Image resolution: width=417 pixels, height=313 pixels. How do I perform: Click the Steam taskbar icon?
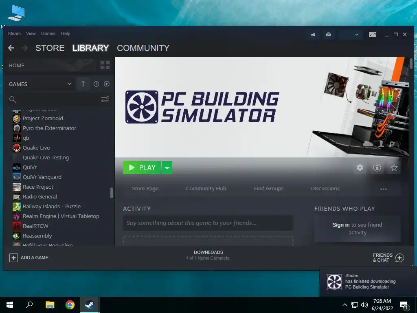[x=90, y=305]
